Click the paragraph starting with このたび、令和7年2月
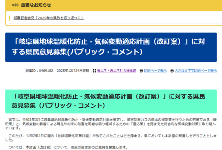The width and height of the screenshot is (222, 150). coord(111,137)
